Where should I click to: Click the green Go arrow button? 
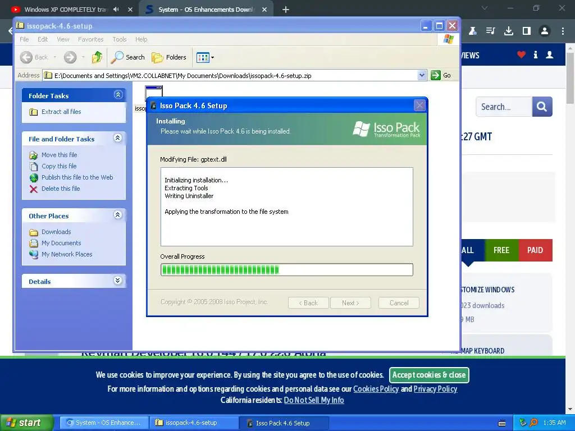coord(436,75)
